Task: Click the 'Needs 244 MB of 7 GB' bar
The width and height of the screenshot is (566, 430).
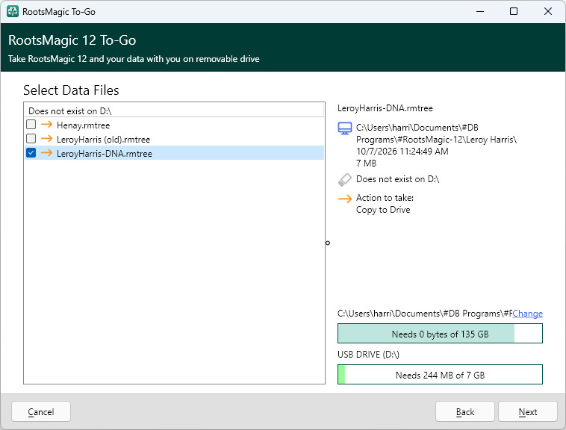Action: [x=440, y=375]
